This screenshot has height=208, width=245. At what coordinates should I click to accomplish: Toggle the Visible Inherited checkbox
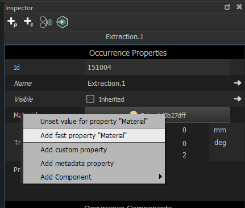tap(90, 99)
